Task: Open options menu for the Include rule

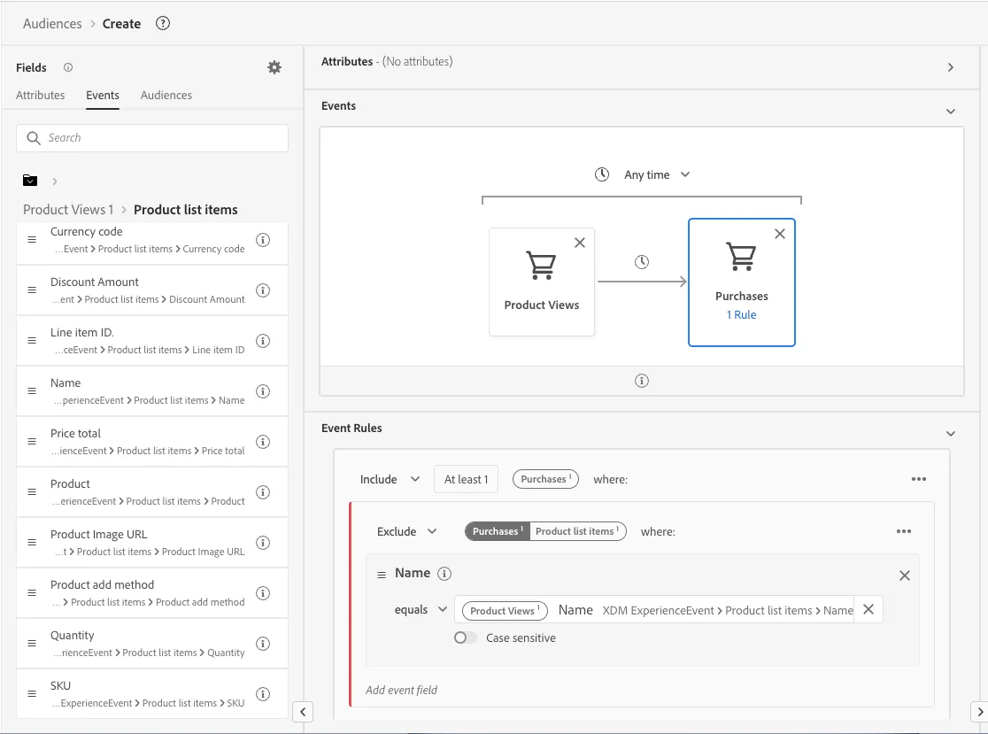Action: (919, 479)
